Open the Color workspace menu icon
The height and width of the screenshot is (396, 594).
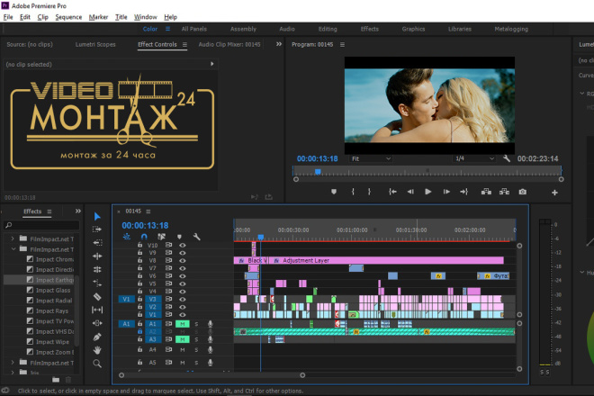167,29
